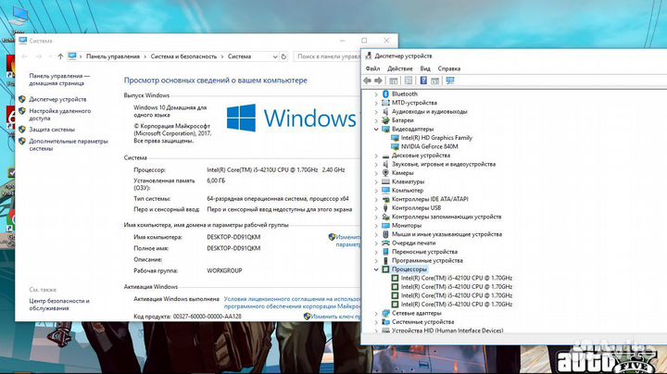Click the Back arrow in System window

point(24,56)
